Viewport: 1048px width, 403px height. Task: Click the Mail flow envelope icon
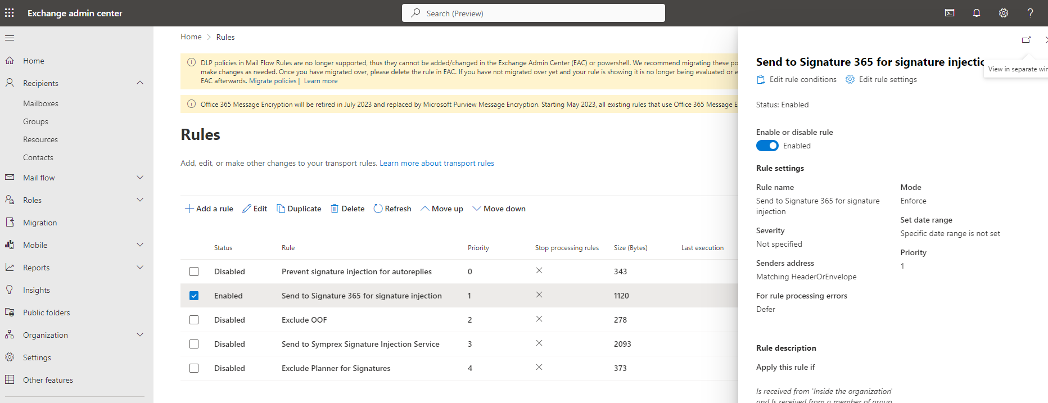pyautogui.click(x=10, y=178)
